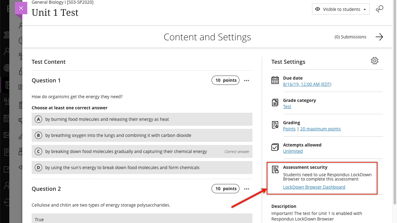Click the Grading star sheet icon
Image resolution: width=397 pixels, height=223 pixels.
[275, 125]
